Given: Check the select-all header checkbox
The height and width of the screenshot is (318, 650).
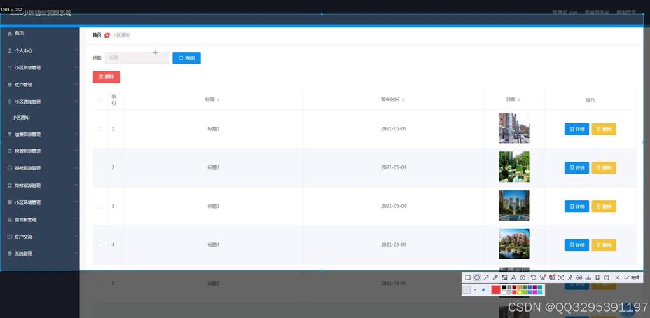Looking at the screenshot, I should coord(100,100).
